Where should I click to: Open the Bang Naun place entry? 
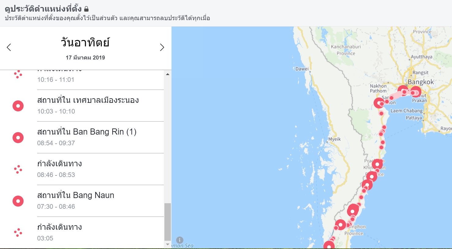[x=76, y=195]
